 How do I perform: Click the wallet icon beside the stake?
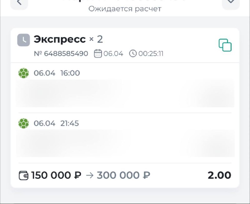click(24, 175)
